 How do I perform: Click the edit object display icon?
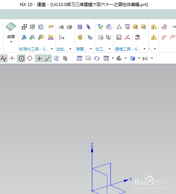[x=145, y=58]
